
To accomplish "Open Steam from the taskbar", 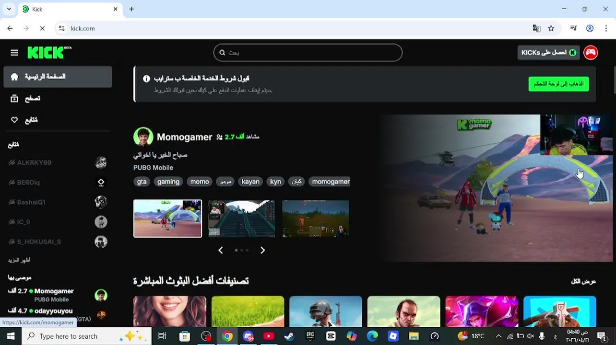I will tap(289, 336).
